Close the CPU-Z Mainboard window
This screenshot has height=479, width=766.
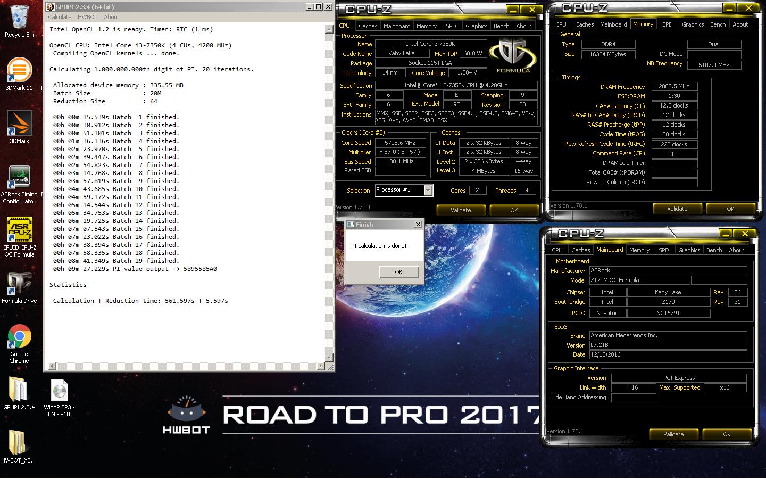tap(745, 234)
